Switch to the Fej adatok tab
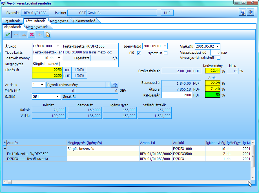The image size is (259, 193). tap(12, 21)
